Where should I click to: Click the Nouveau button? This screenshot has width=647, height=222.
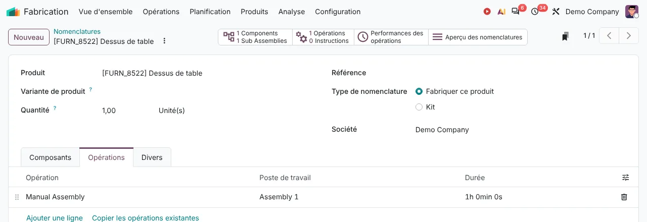click(x=29, y=37)
